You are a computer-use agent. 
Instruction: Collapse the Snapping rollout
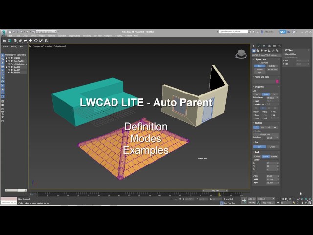(x=259, y=87)
